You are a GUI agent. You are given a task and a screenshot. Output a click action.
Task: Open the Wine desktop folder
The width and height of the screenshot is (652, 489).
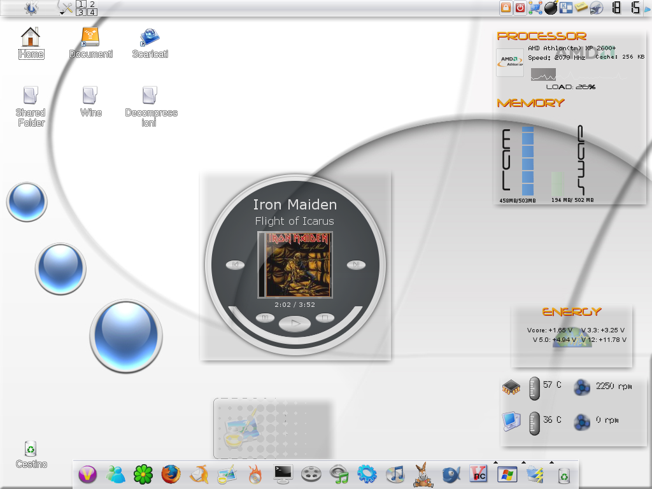tap(90, 101)
